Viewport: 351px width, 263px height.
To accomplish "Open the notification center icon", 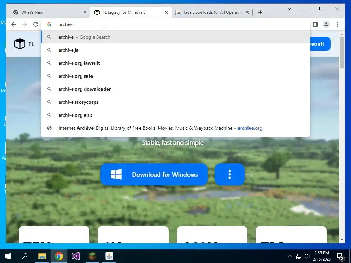I will [x=340, y=256].
